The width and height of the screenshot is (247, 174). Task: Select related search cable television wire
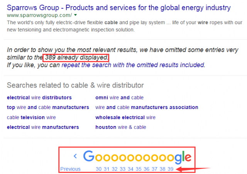coord(31,117)
